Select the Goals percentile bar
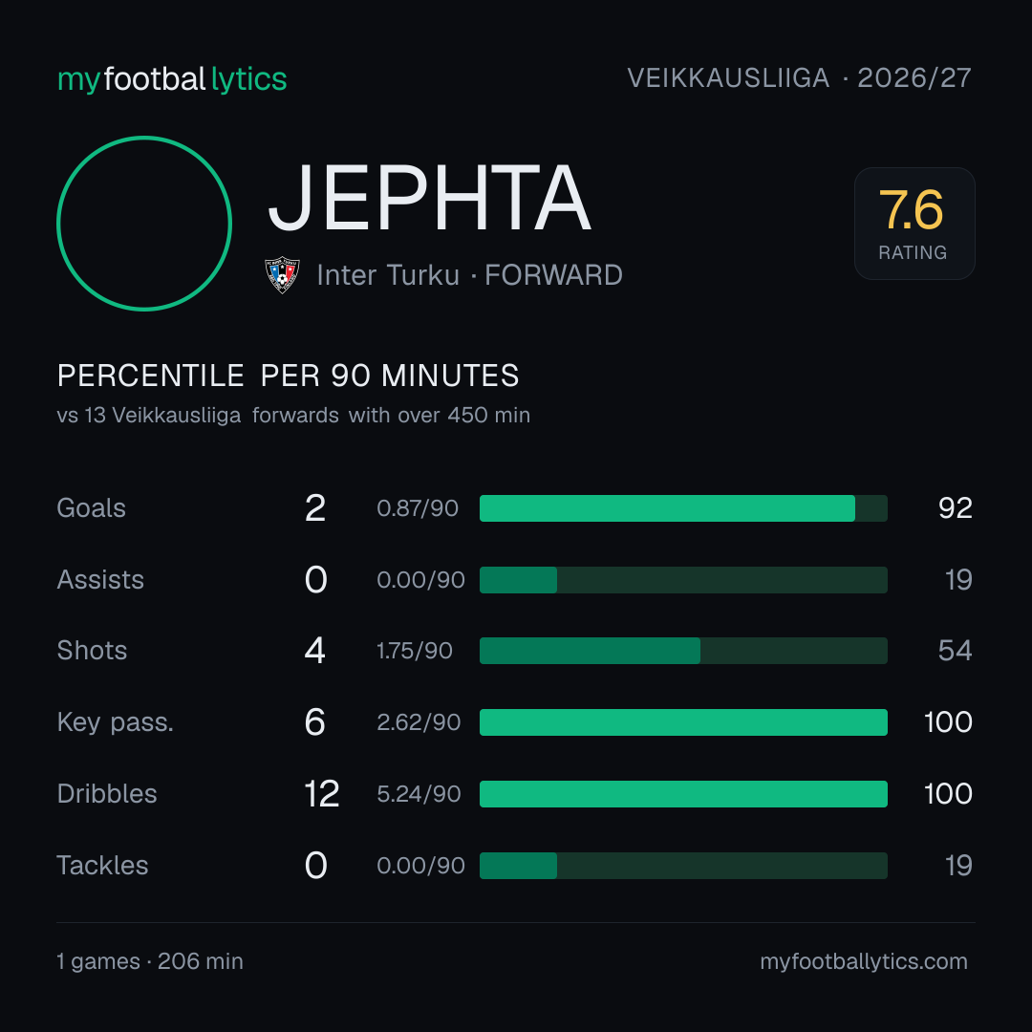The width and height of the screenshot is (1032, 1032). [x=683, y=508]
